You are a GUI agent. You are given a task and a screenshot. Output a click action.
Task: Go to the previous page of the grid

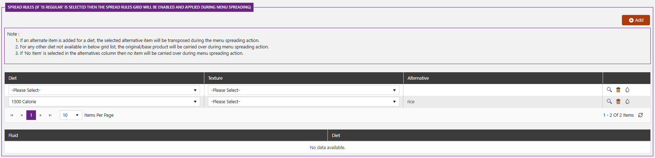point(21,115)
